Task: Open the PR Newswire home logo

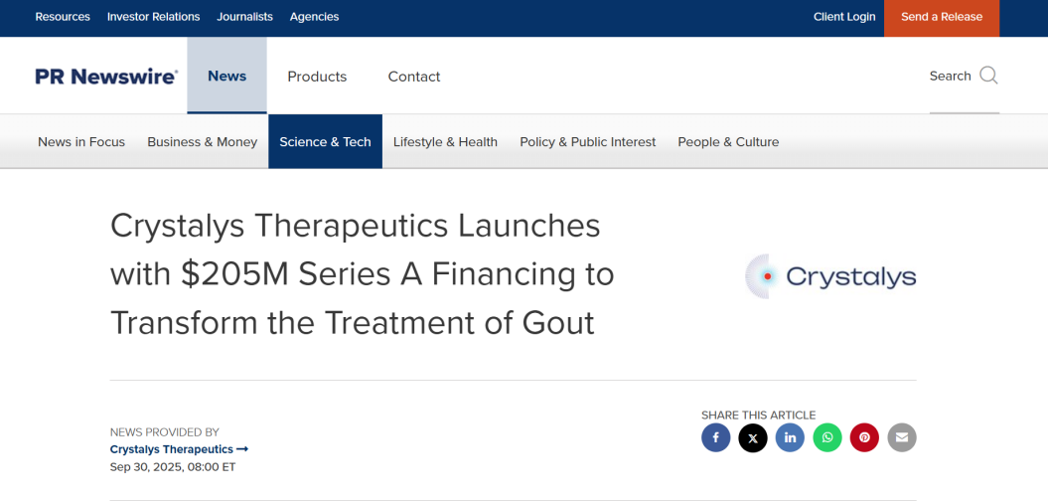Action: click(x=106, y=77)
